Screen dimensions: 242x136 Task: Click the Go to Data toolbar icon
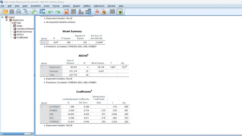point(66,12)
